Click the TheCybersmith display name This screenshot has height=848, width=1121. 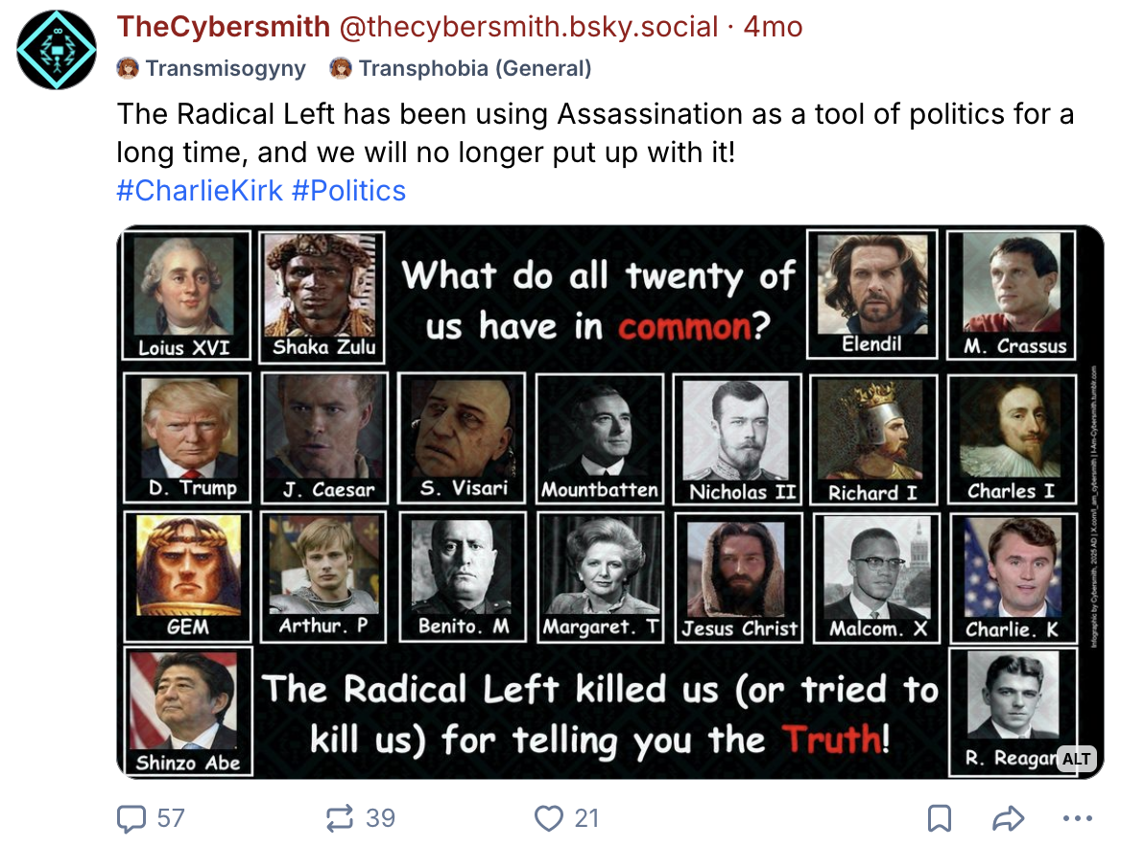tap(223, 27)
